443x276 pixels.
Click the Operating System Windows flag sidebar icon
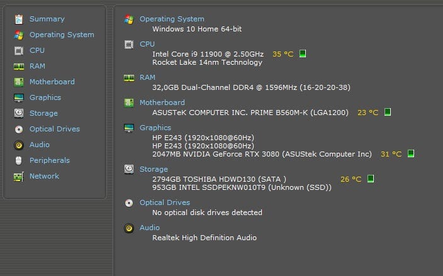tap(19, 35)
